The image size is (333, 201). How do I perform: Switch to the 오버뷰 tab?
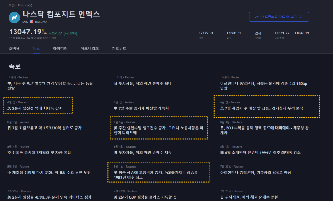click(x=14, y=49)
